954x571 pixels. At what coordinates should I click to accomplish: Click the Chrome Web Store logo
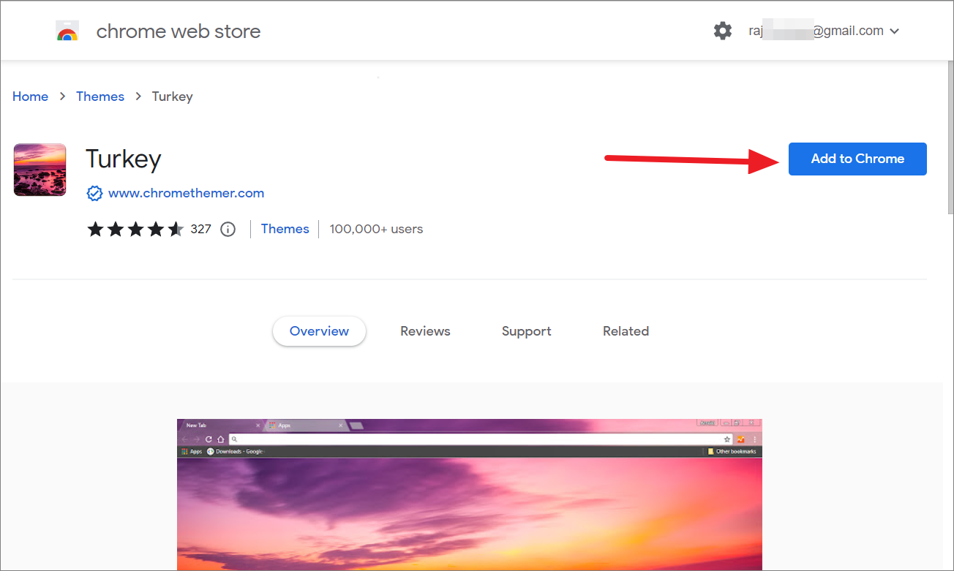67,31
